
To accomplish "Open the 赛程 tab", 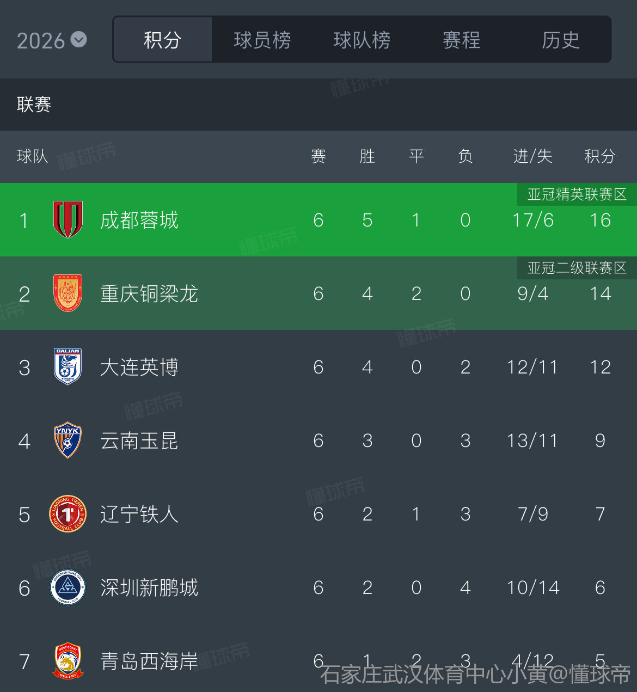I will [x=461, y=40].
